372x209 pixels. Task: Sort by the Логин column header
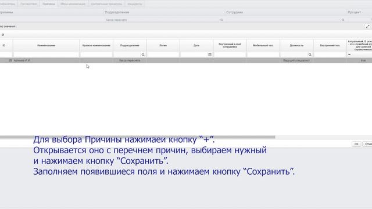[x=163, y=45]
